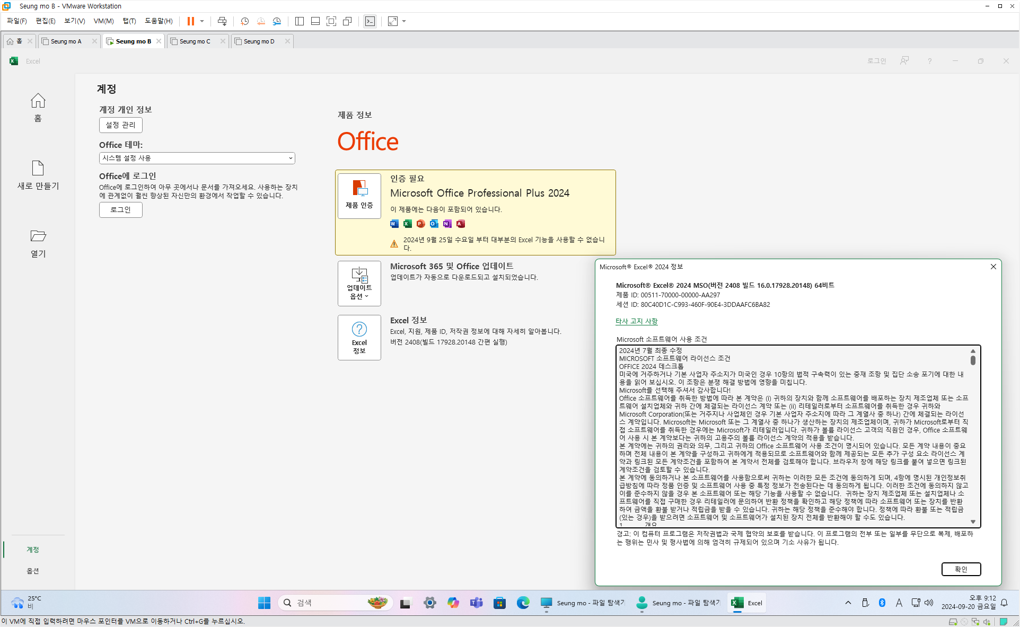Viewport: 1020px width, 627px height.
Task: Switch to the Seung mo C tab
Action: (195, 41)
